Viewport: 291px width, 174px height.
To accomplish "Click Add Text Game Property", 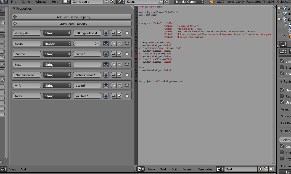I will pos(72,17).
